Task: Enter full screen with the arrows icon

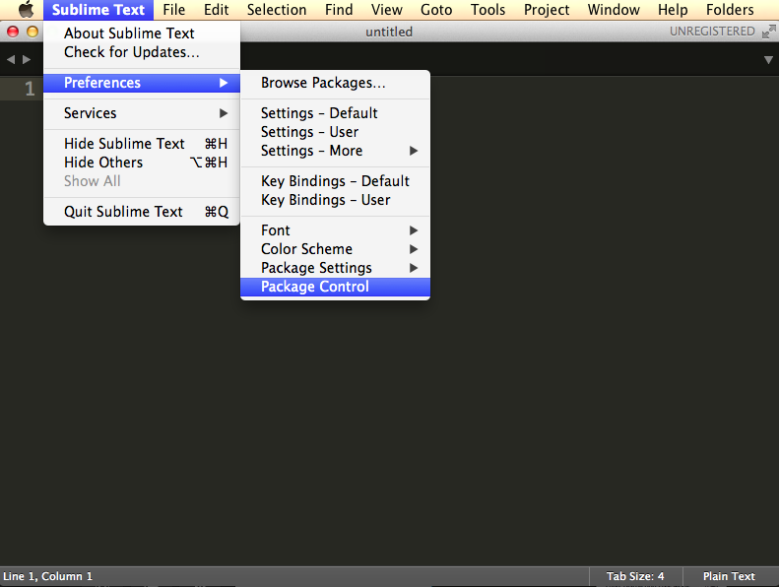Action: click(x=768, y=32)
